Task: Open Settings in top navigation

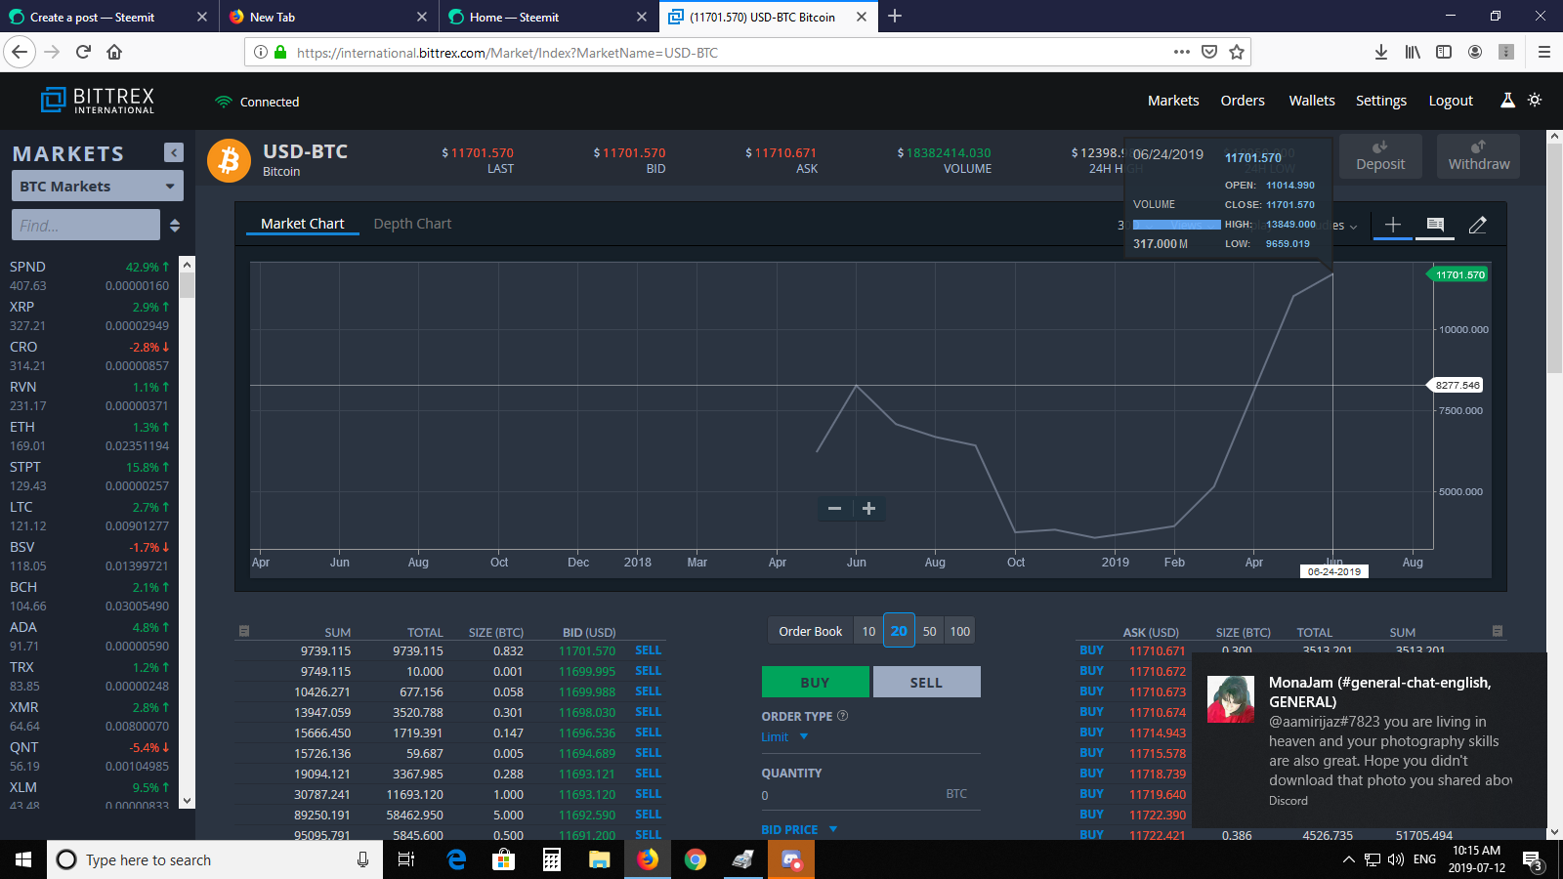Action: coord(1381,101)
